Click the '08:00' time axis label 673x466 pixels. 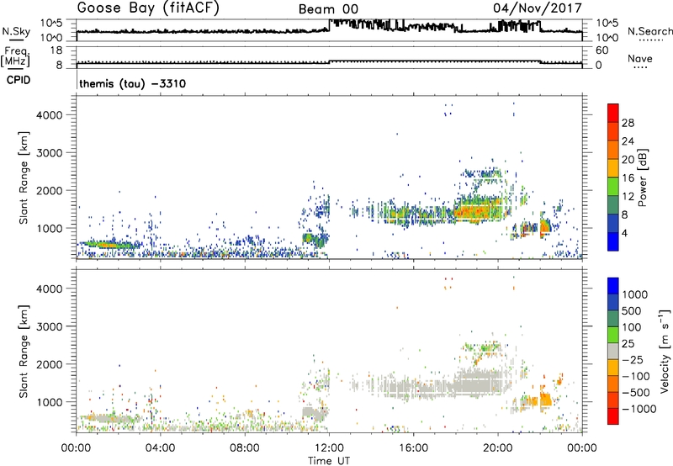coord(245,448)
